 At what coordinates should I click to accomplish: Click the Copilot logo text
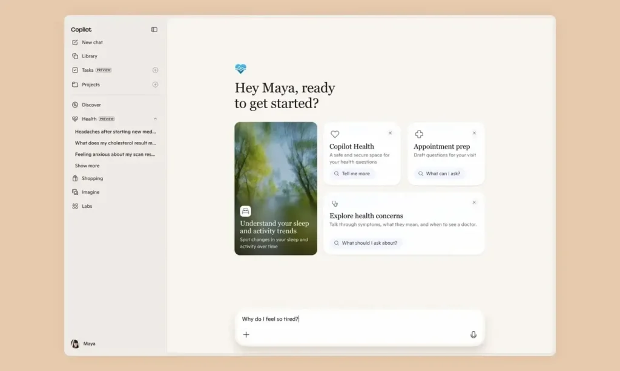pyautogui.click(x=81, y=30)
